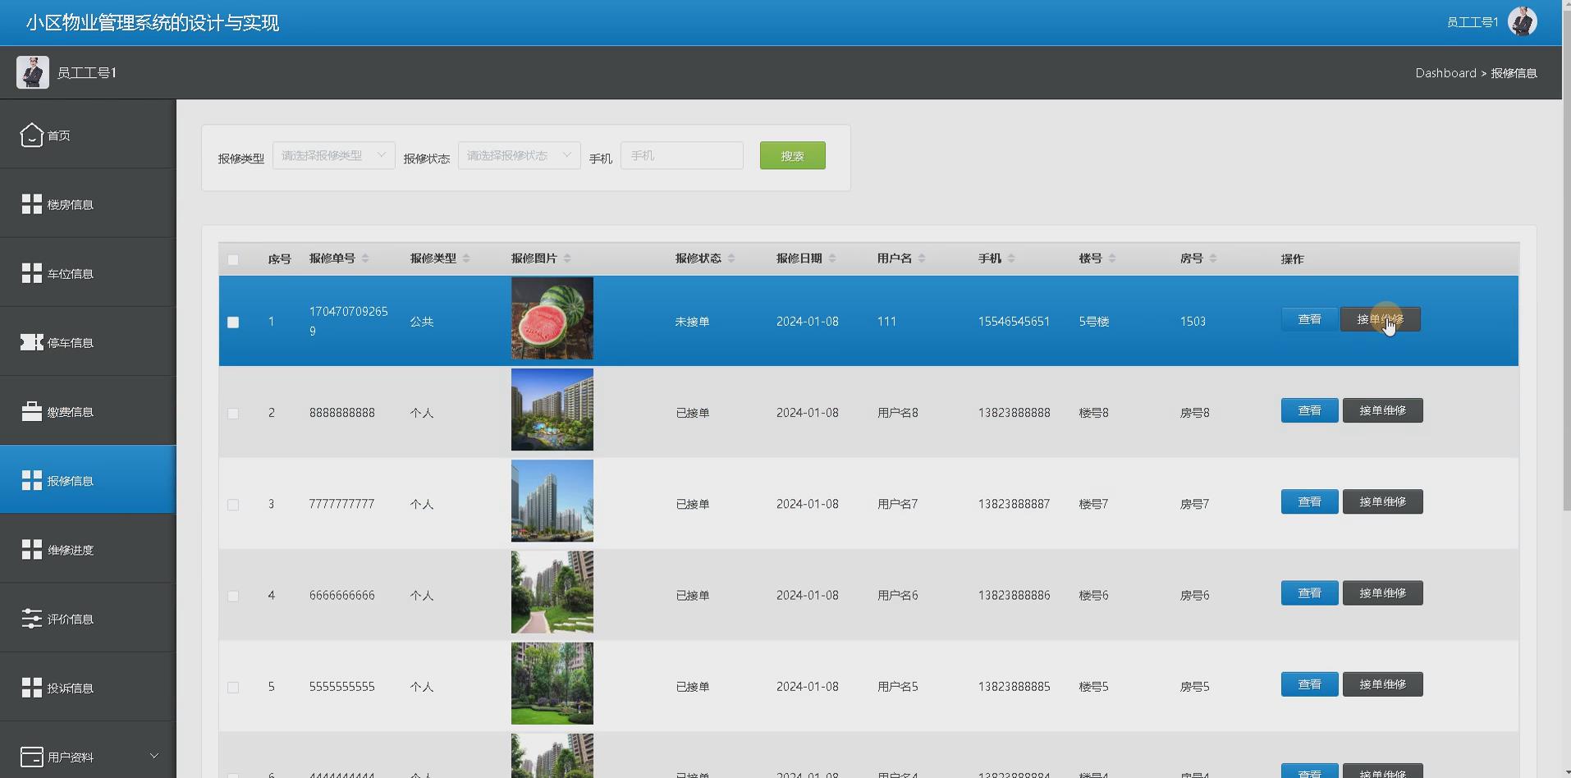Viewport: 1571px width, 778px height.
Task: Sort by 用户名 column arrows
Action: tap(922, 259)
